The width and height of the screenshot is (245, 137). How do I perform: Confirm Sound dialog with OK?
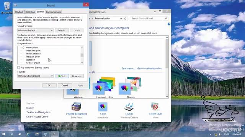49,85
